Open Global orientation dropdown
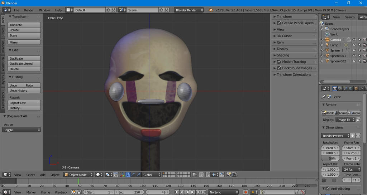The height and width of the screenshot is (195, 367). coord(151,175)
